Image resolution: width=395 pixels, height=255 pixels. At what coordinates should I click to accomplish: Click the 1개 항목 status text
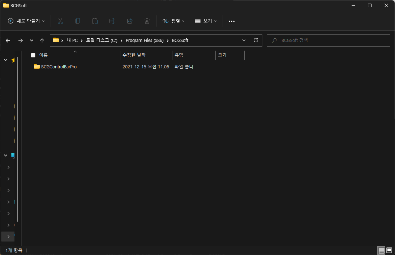(x=14, y=250)
